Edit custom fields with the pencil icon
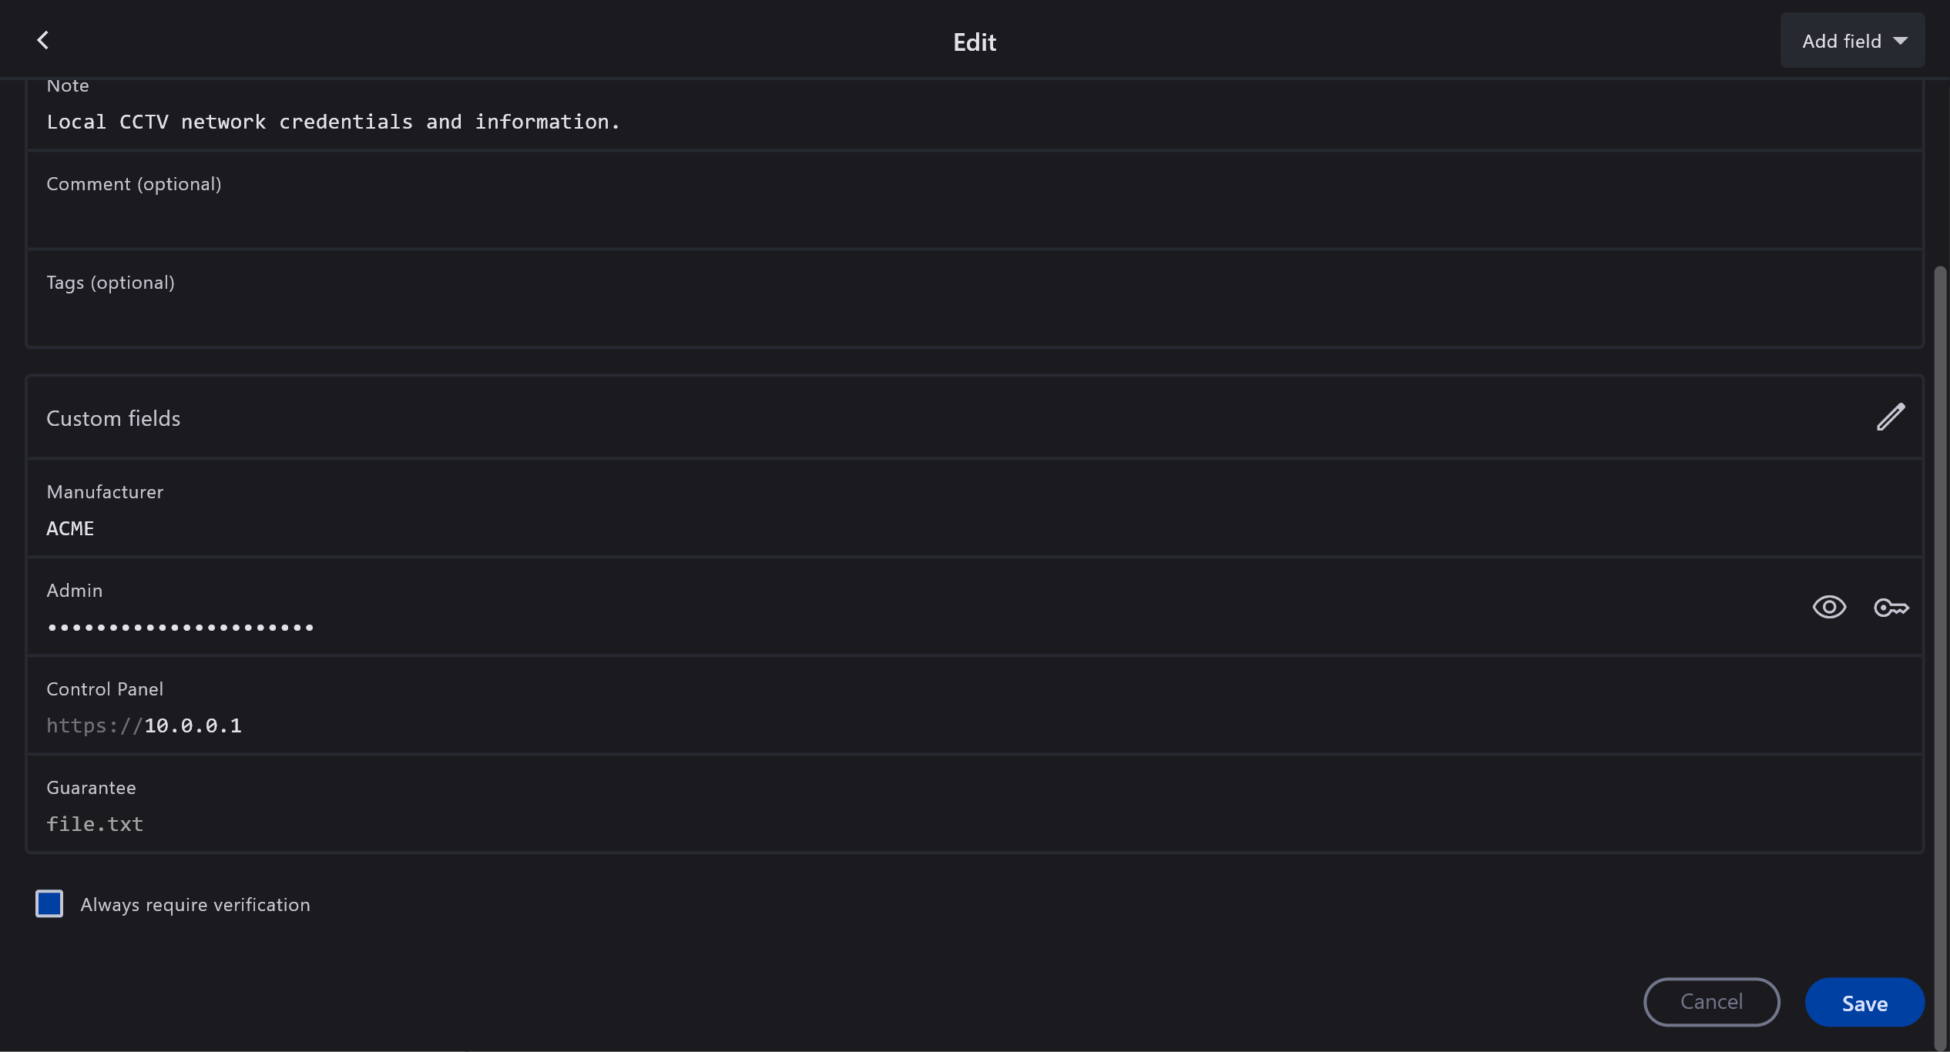The height and width of the screenshot is (1052, 1950). point(1890,417)
